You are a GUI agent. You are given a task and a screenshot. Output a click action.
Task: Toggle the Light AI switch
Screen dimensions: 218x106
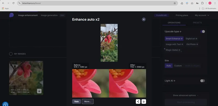pos(202,81)
